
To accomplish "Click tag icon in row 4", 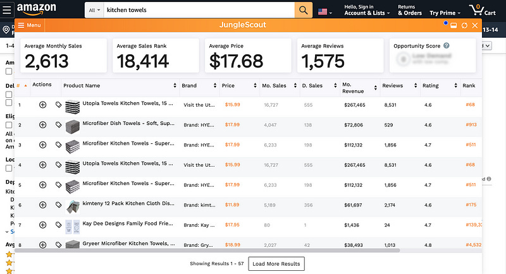I will point(58,165).
